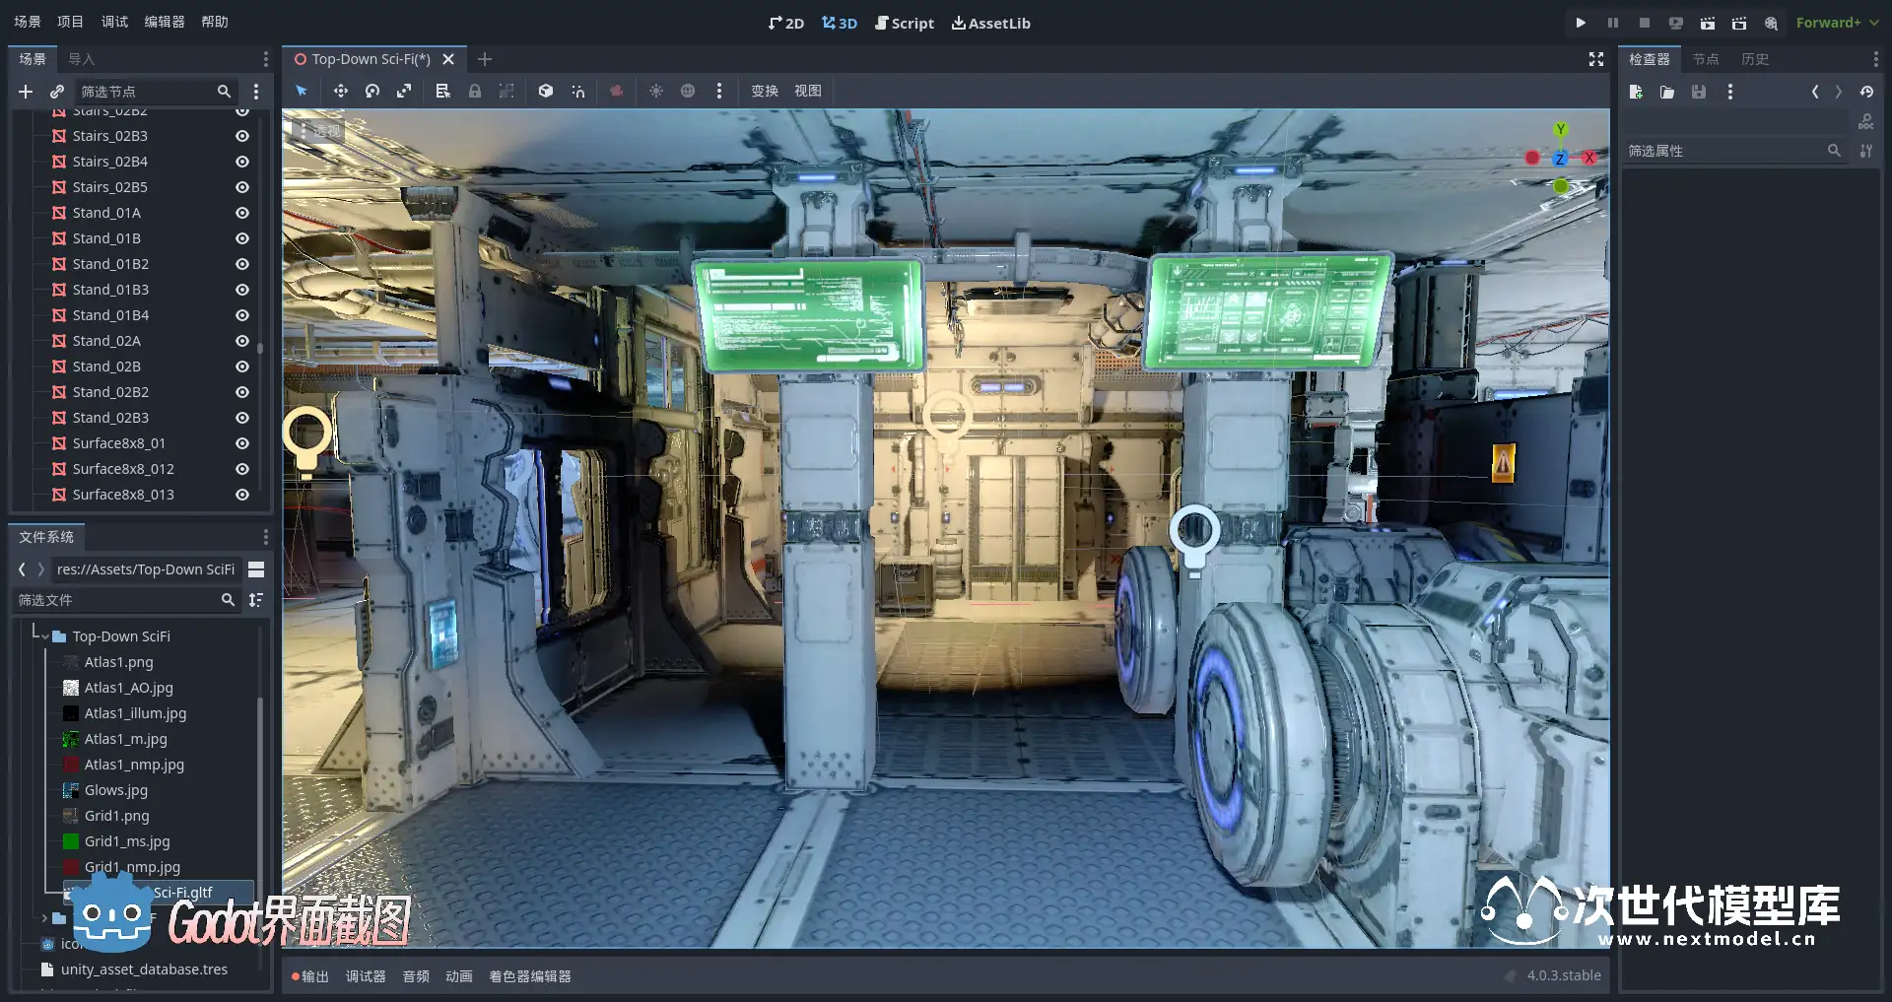
Task: Open the 变换 transform menu
Action: pos(765,91)
